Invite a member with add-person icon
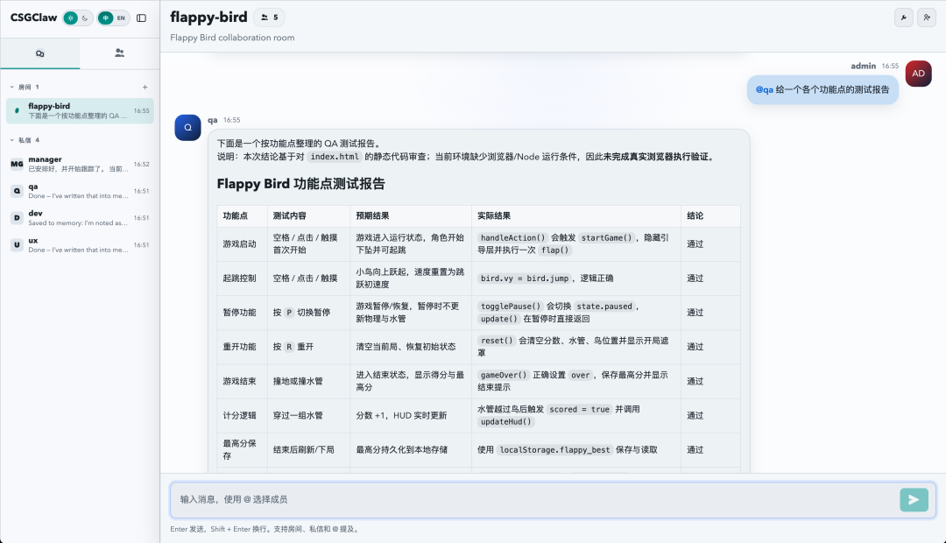This screenshot has height=543, width=946. [x=927, y=18]
